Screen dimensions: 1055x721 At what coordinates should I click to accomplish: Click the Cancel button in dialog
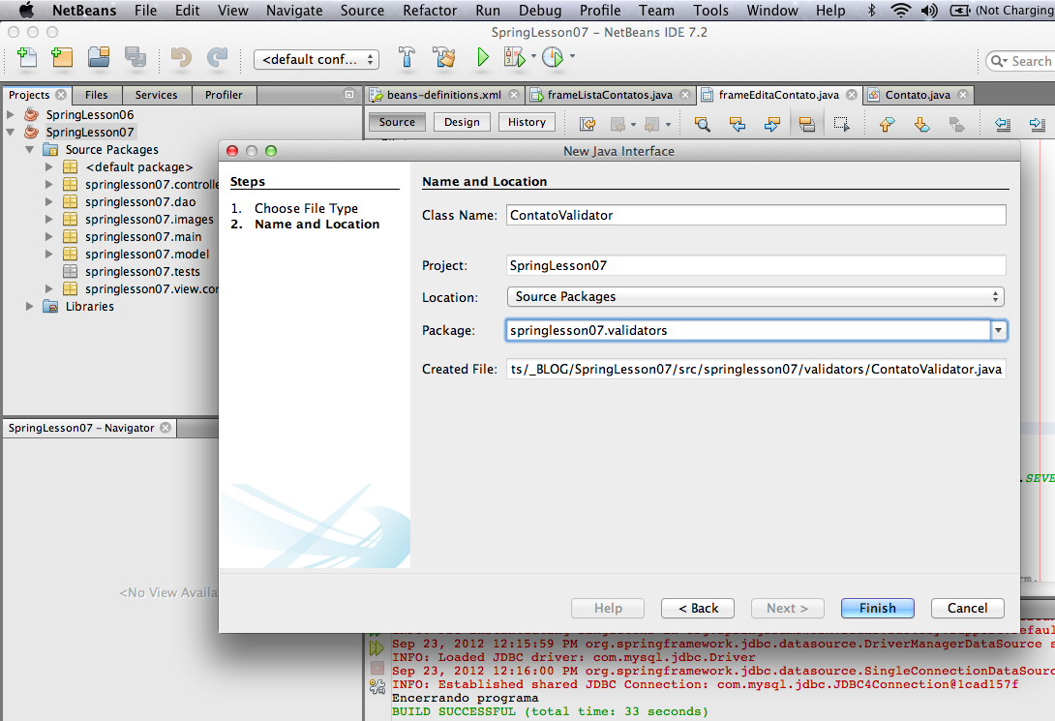click(x=968, y=608)
